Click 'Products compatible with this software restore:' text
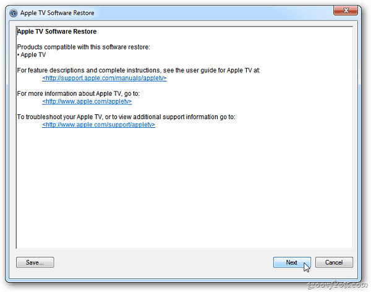The width and height of the screenshot is (371, 292). pyautogui.click(x=83, y=47)
